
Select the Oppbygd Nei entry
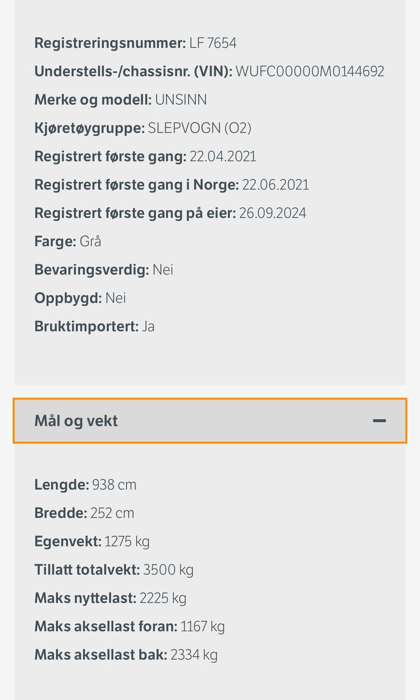[x=80, y=298]
